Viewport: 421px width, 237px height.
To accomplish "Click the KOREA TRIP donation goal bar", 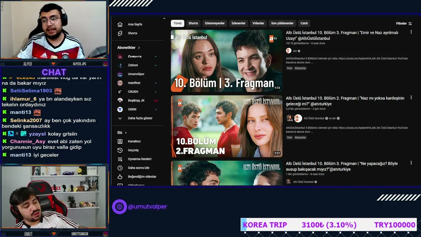I will 329,225.
